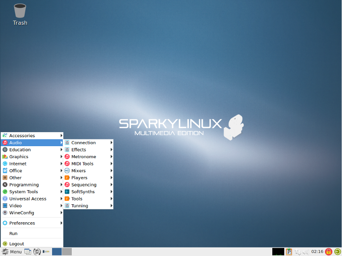Click the Accessories category icon
Screen dimensions: 342x256
tap(5, 135)
